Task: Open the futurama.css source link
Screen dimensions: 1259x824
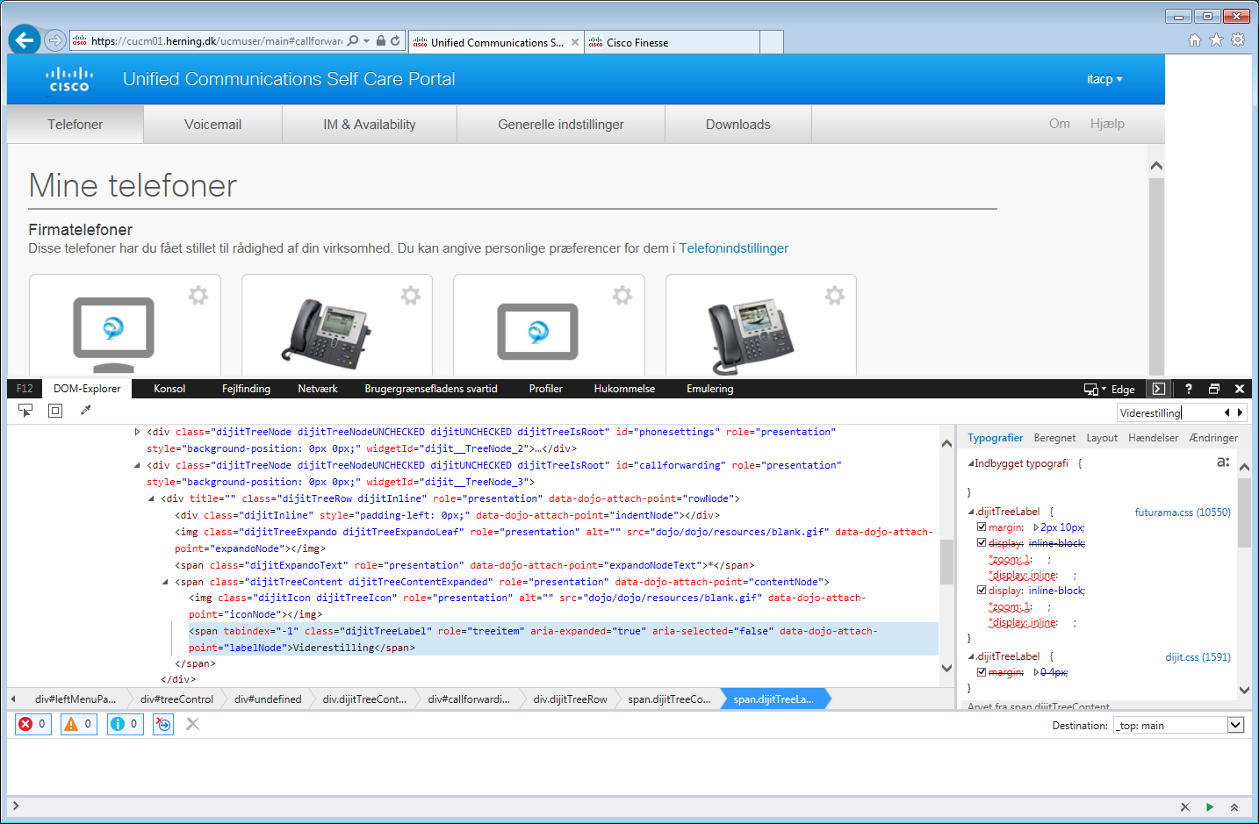Action: (1182, 512)
